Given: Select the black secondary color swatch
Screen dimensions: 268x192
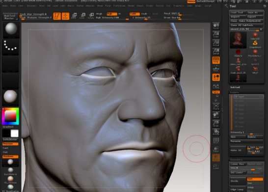Looking at the screenshot, I should (6, 133).
